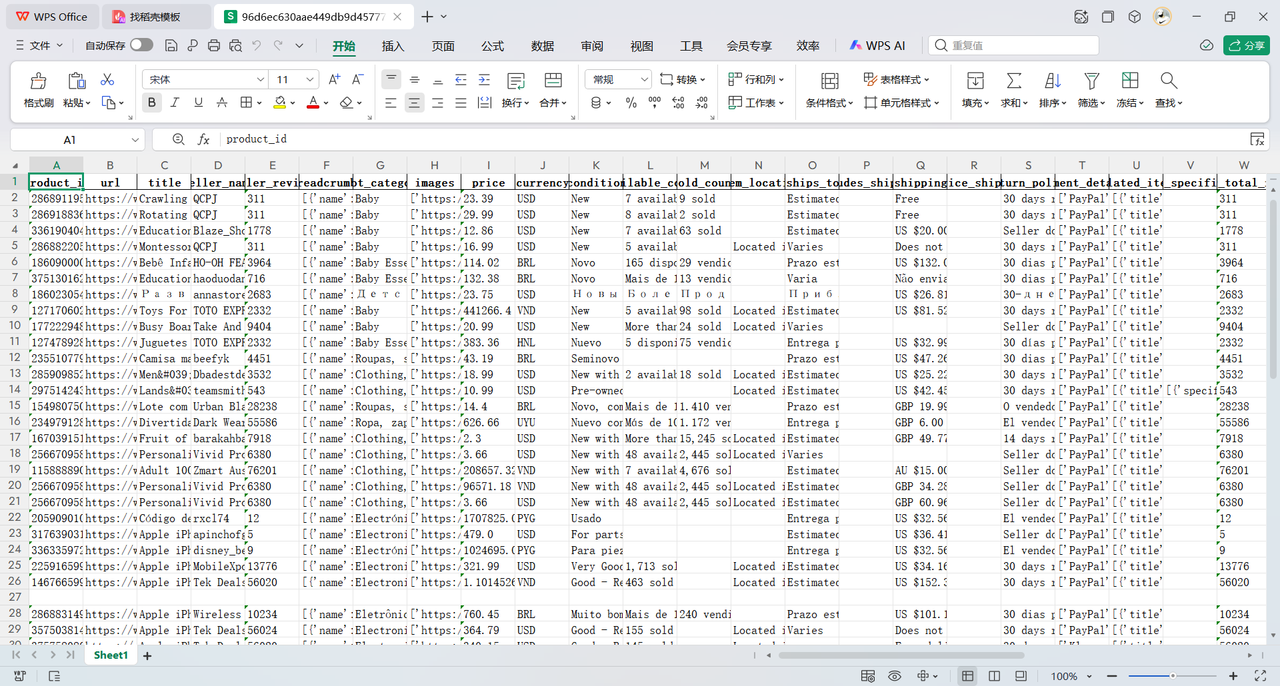This screenshot has height=686, width=1280.
Task: Decrease font size with A- icon
Action: click(358, 79)
